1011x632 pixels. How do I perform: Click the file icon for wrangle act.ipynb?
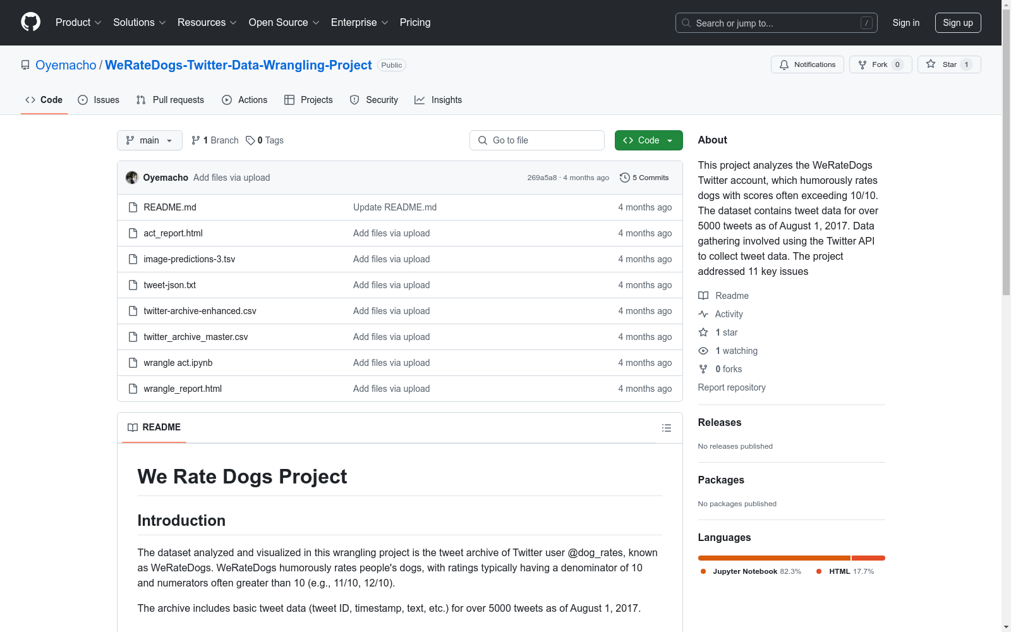pos(133,363)
